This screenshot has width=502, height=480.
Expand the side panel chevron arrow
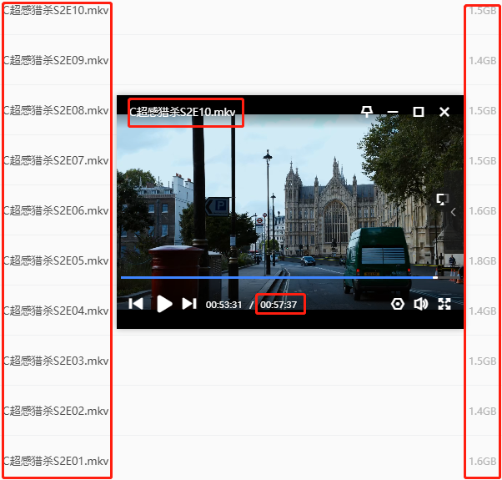(454, 212)
